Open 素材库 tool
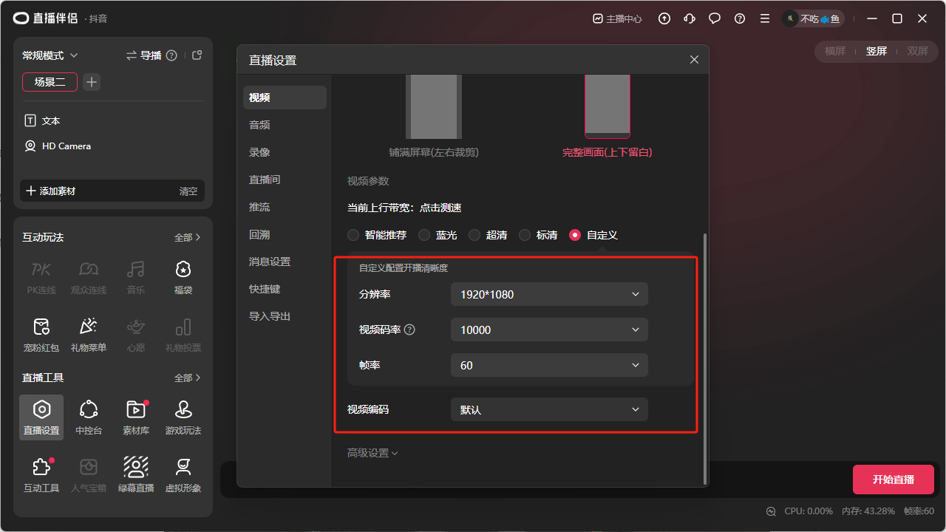The width and height of the screenshot is (946, 532). (136, 417)
